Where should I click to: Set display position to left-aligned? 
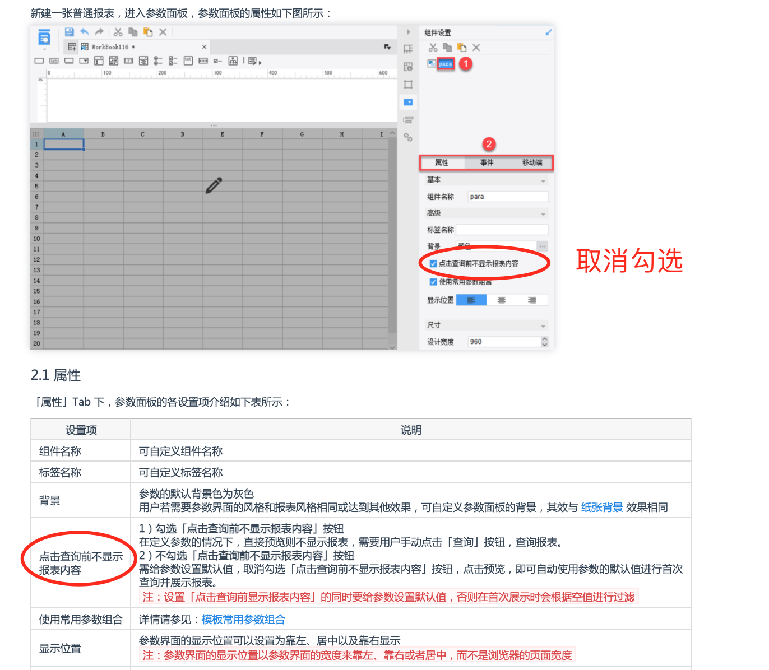(471, 300)
